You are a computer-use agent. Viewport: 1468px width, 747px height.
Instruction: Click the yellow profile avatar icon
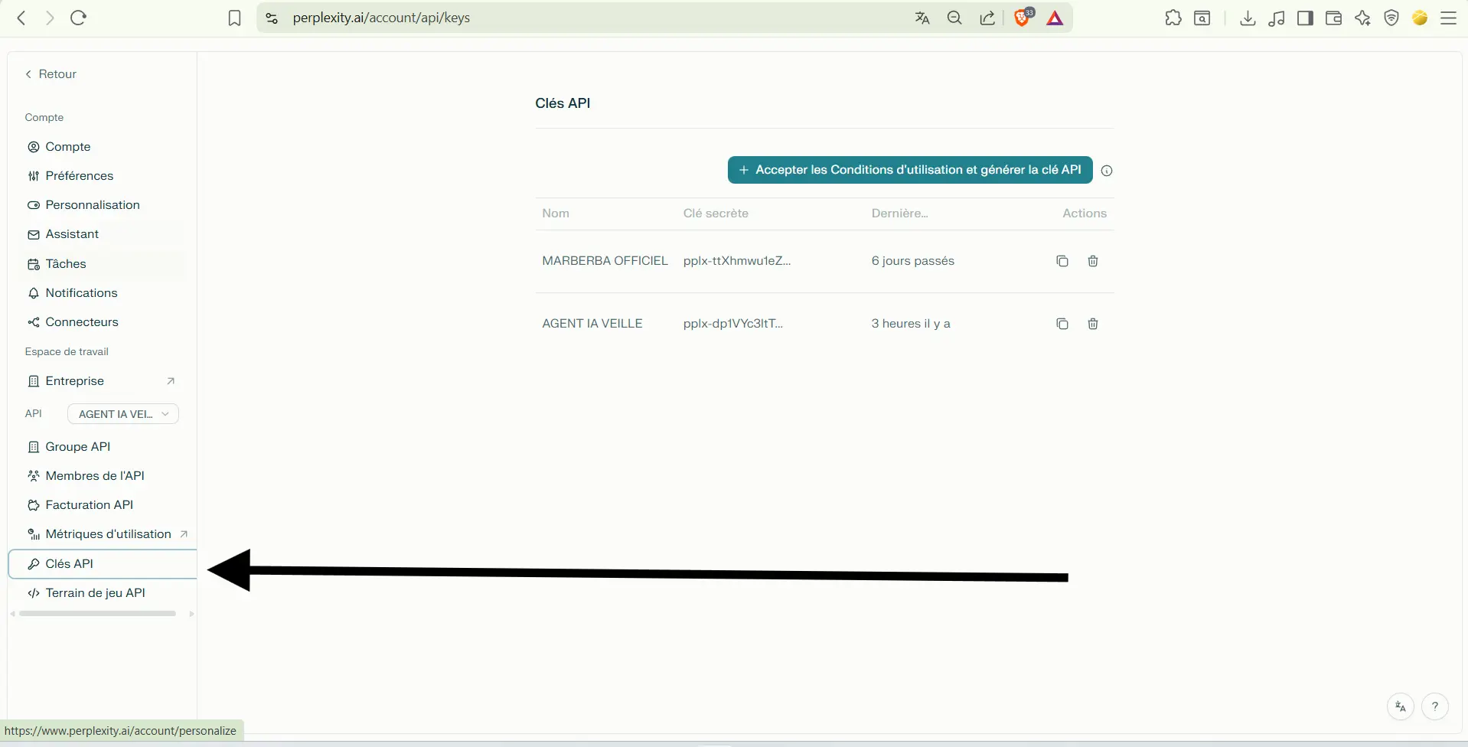(1420, 18)
